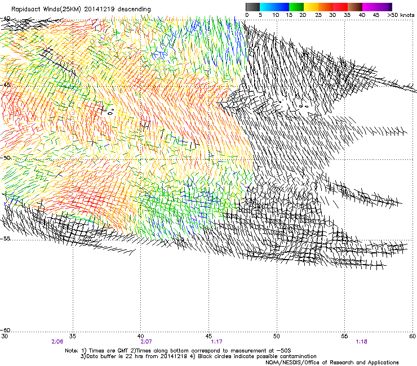Screen dimensions: 417x366
Task: Click the 'Data buffer is 22 hrs' note line
Action: tap(198, 356)
